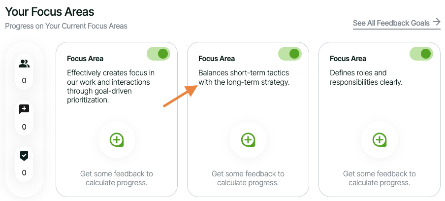Click the people icon in the left sidebar
The image size is (445, 201).
click(x=24, y=64)
